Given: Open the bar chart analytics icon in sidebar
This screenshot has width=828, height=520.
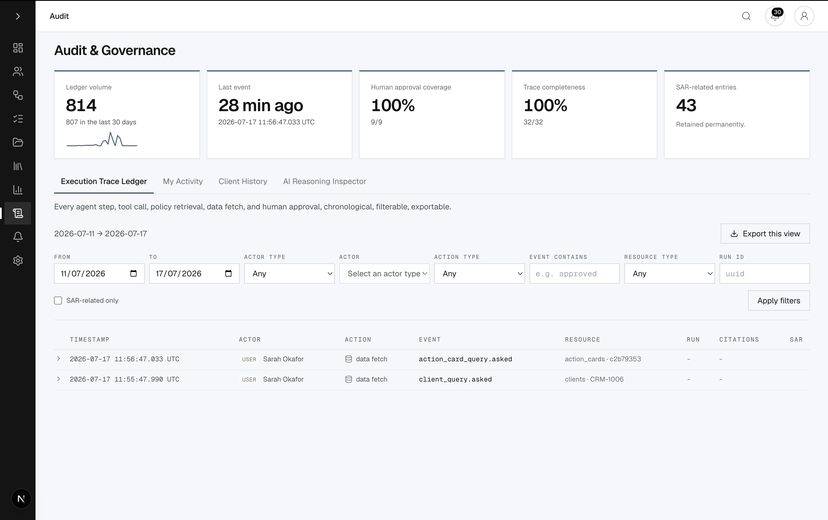Looking at the screenshot, I should (18, 190).
